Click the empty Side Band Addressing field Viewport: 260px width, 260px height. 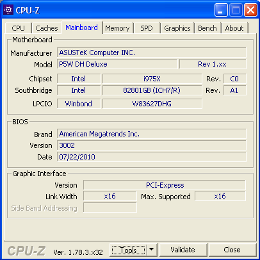coord(110,207)
